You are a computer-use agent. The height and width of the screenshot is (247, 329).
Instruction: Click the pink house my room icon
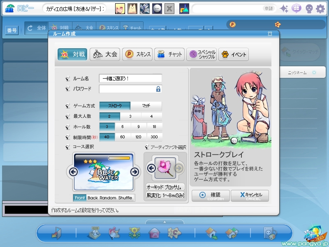click(154, 233)
